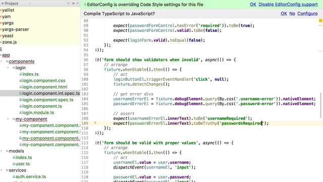
Task: Open index.ts under the login folder
Action: click(30, 74)
